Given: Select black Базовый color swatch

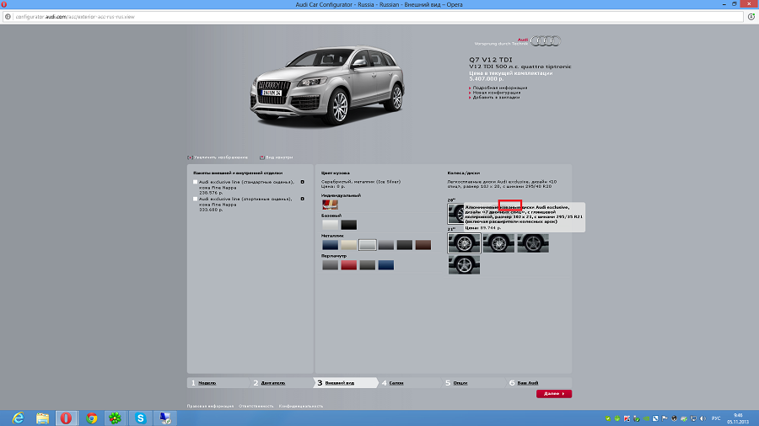Looking at the screenshot, I should point(348,225).
